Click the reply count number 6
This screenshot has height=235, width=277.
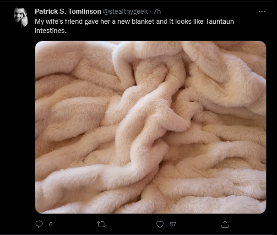(51, 224)
